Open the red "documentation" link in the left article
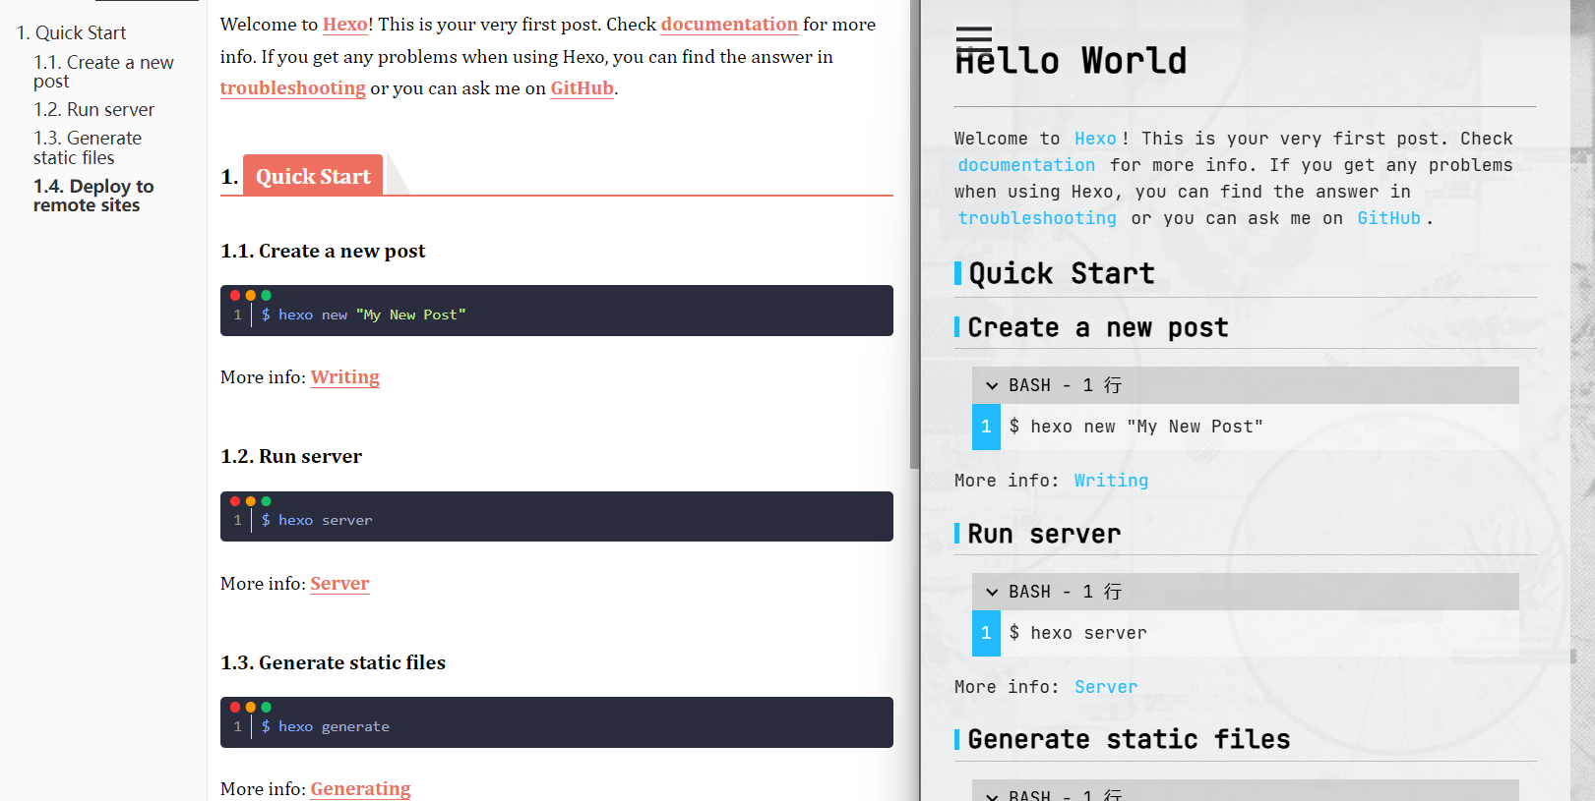Screen dimensions: 1595x801 pos(728,25)
